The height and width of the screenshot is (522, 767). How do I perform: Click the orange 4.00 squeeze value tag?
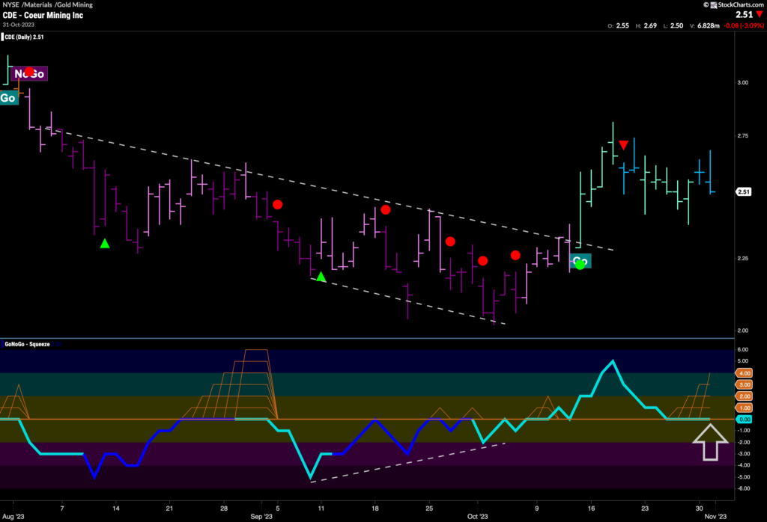coord(745,372)
